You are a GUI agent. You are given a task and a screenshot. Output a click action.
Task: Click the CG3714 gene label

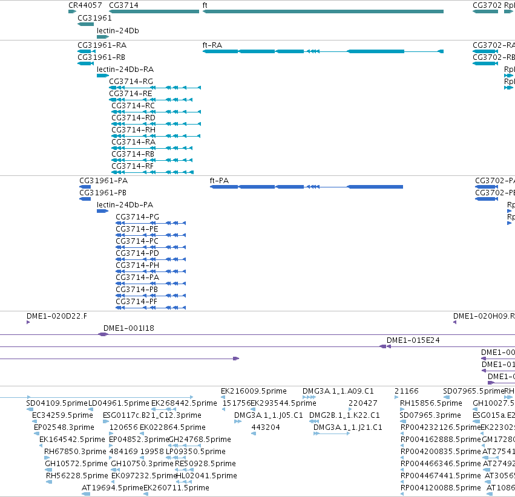[x=123, y=5]
